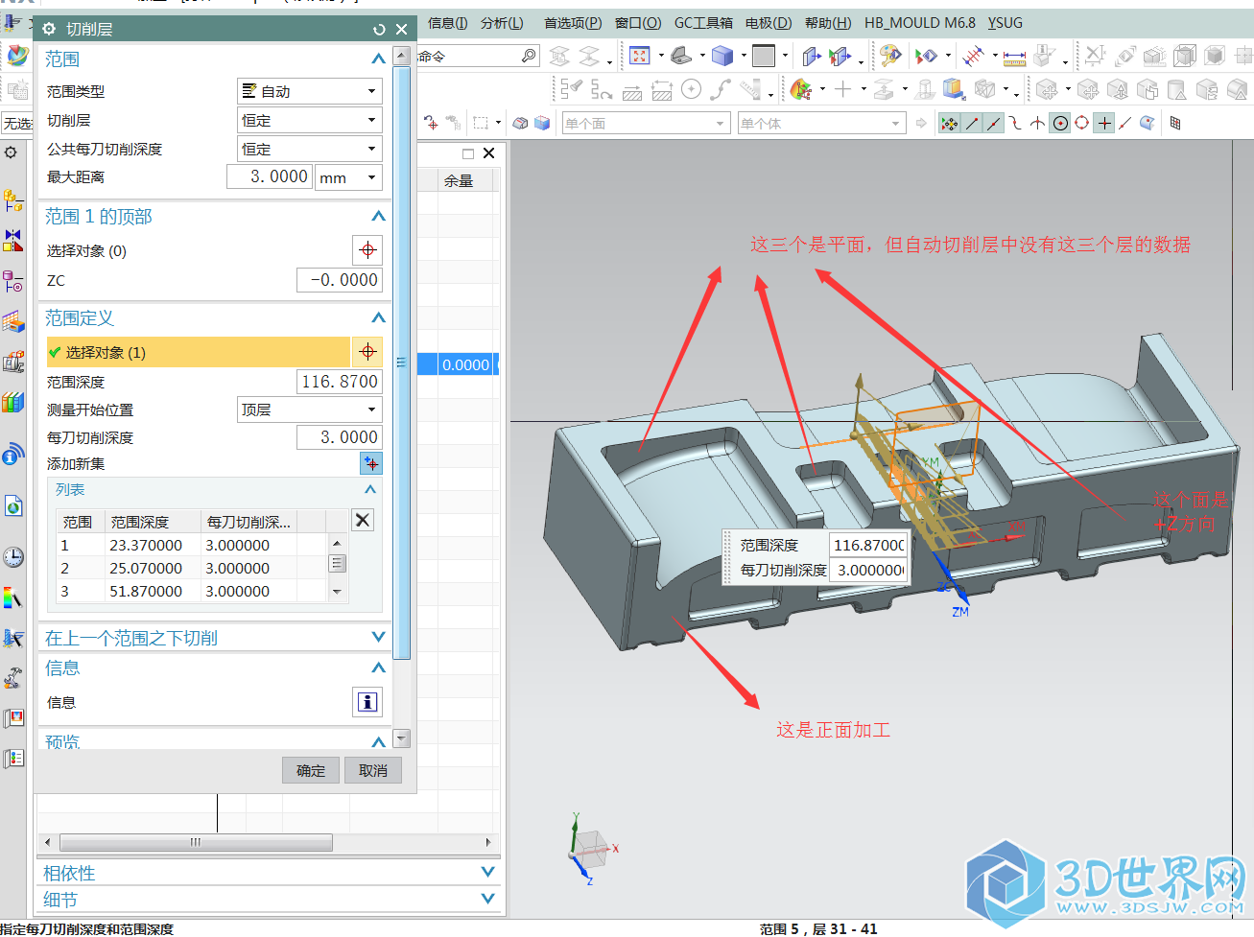Open the 单个体 body rule dropdown
Image resolution: width=1254 pixels, height=937 pixels.
821,123
